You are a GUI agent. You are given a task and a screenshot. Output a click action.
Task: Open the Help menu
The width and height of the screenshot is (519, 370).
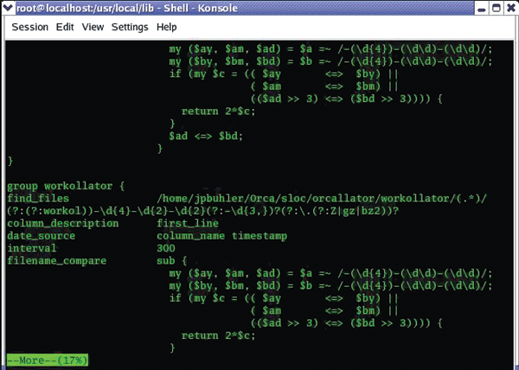click(167, 27)
